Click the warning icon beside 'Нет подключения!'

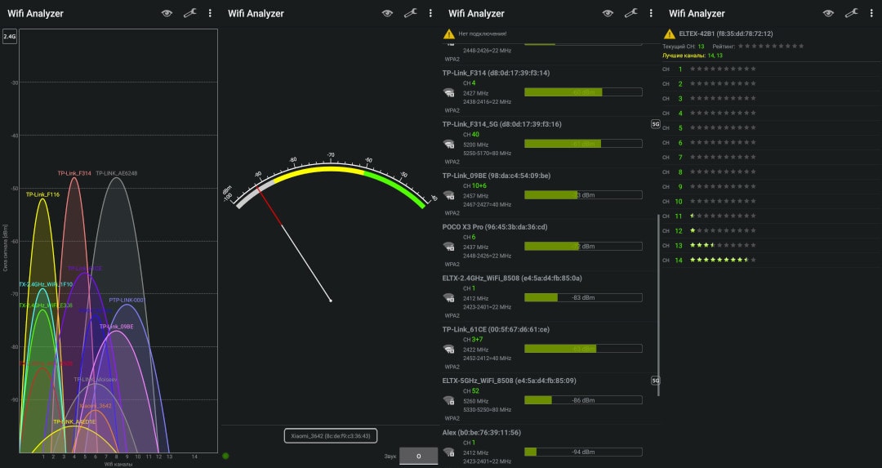pyautogui.click(x=449, y=33)
